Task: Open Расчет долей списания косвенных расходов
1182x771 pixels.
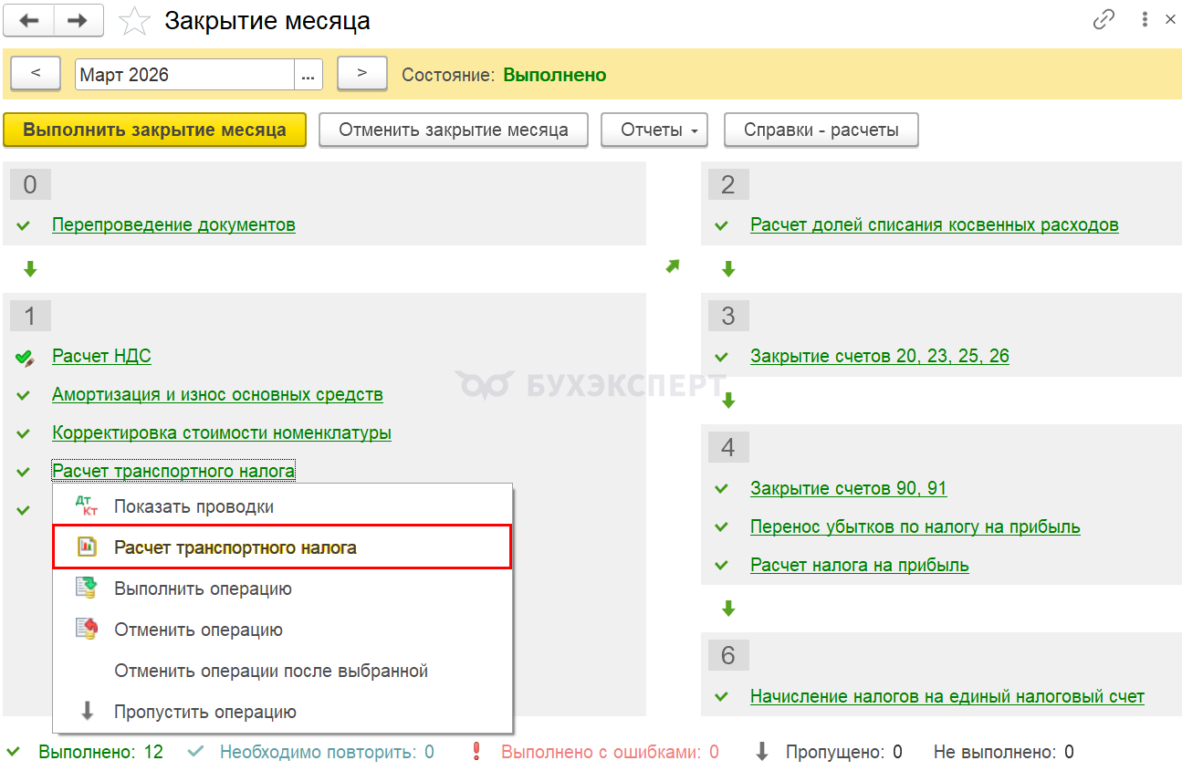Action: 935,224
